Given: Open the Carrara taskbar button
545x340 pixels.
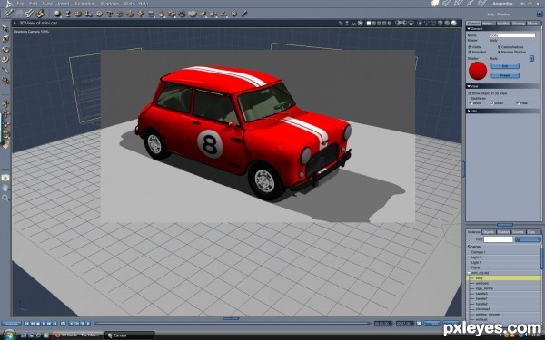Looking at the screenshot, I should click(x=130, y=335).
